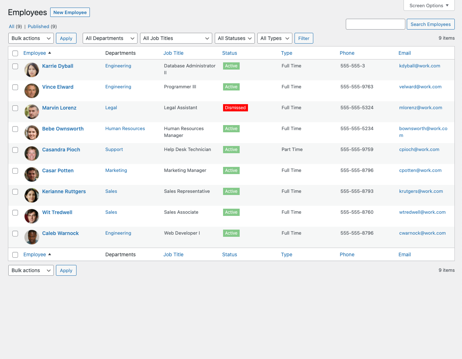Expand the All Job Titles filter
This screenshot has height=359, width=462.
176,38
